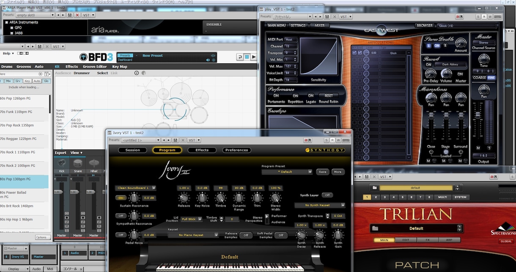This screenshot has width=516, height=272.
Task: Click the previous preset arrow in play_VST toolbar
Action: 315,16
